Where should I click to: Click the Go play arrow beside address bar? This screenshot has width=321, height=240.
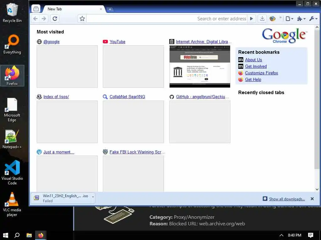point(251,19)
